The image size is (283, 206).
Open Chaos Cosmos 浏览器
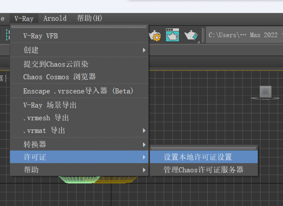pyautogui.click(x=79, y=77)
